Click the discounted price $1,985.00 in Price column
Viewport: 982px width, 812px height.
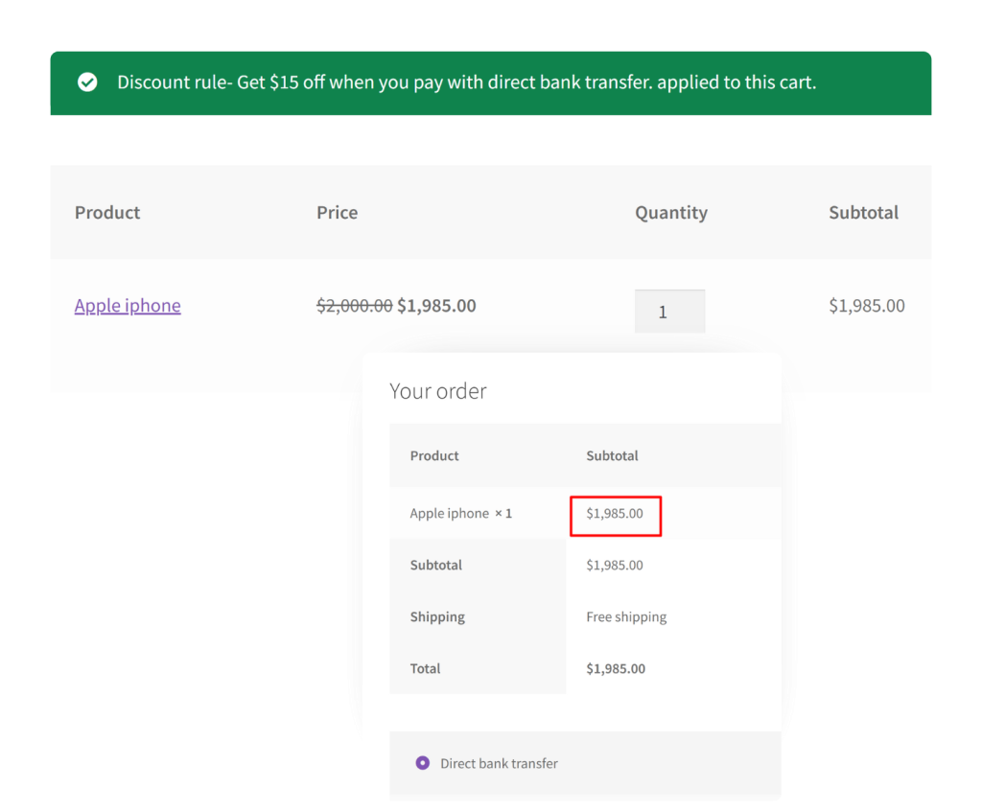pyautogui.click(x=436, y=305)
